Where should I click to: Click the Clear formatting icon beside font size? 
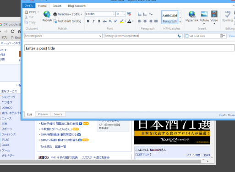tap(129, 14)
